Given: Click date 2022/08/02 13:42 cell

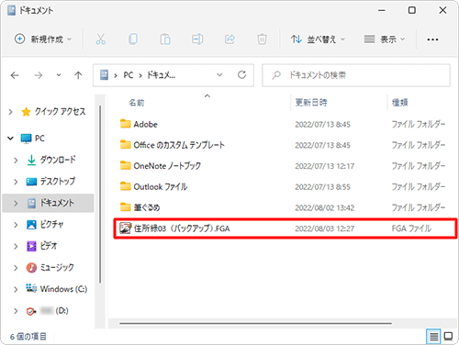Looking at the screenshot, I should point(325,208).
